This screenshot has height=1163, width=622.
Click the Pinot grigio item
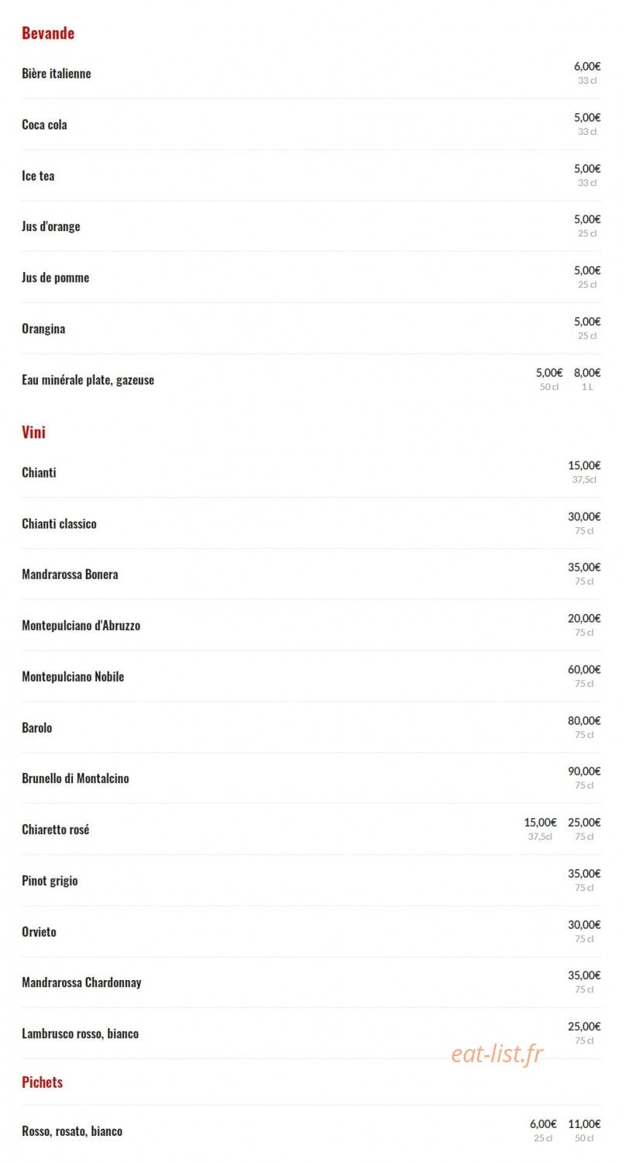(x=50, y=881)
